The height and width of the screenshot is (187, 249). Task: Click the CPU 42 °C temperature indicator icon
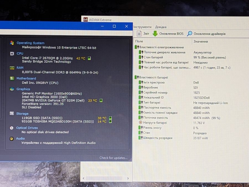click(x=89, y=58)
